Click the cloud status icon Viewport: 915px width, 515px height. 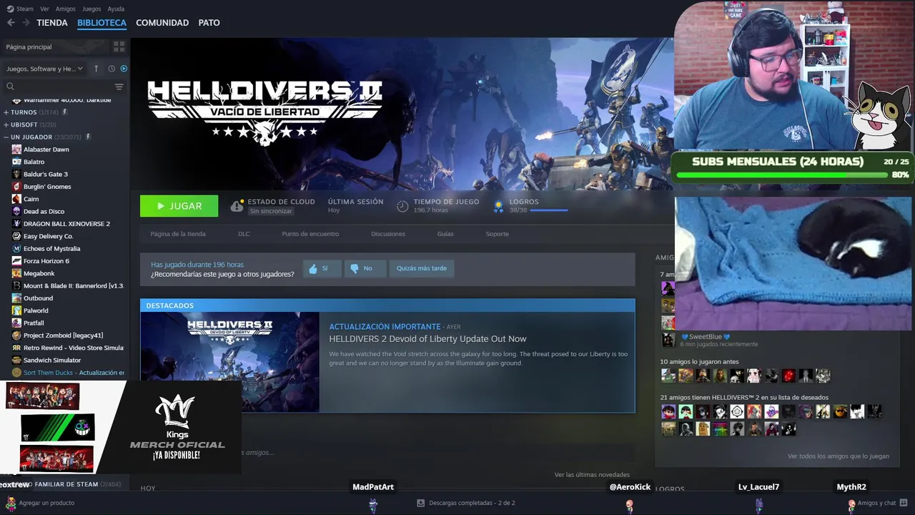[x=237, y=206]
